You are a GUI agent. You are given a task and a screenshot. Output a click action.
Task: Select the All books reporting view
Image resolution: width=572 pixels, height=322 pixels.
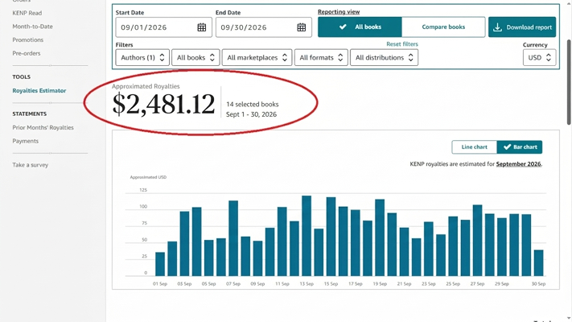click(x=360, y=27)
